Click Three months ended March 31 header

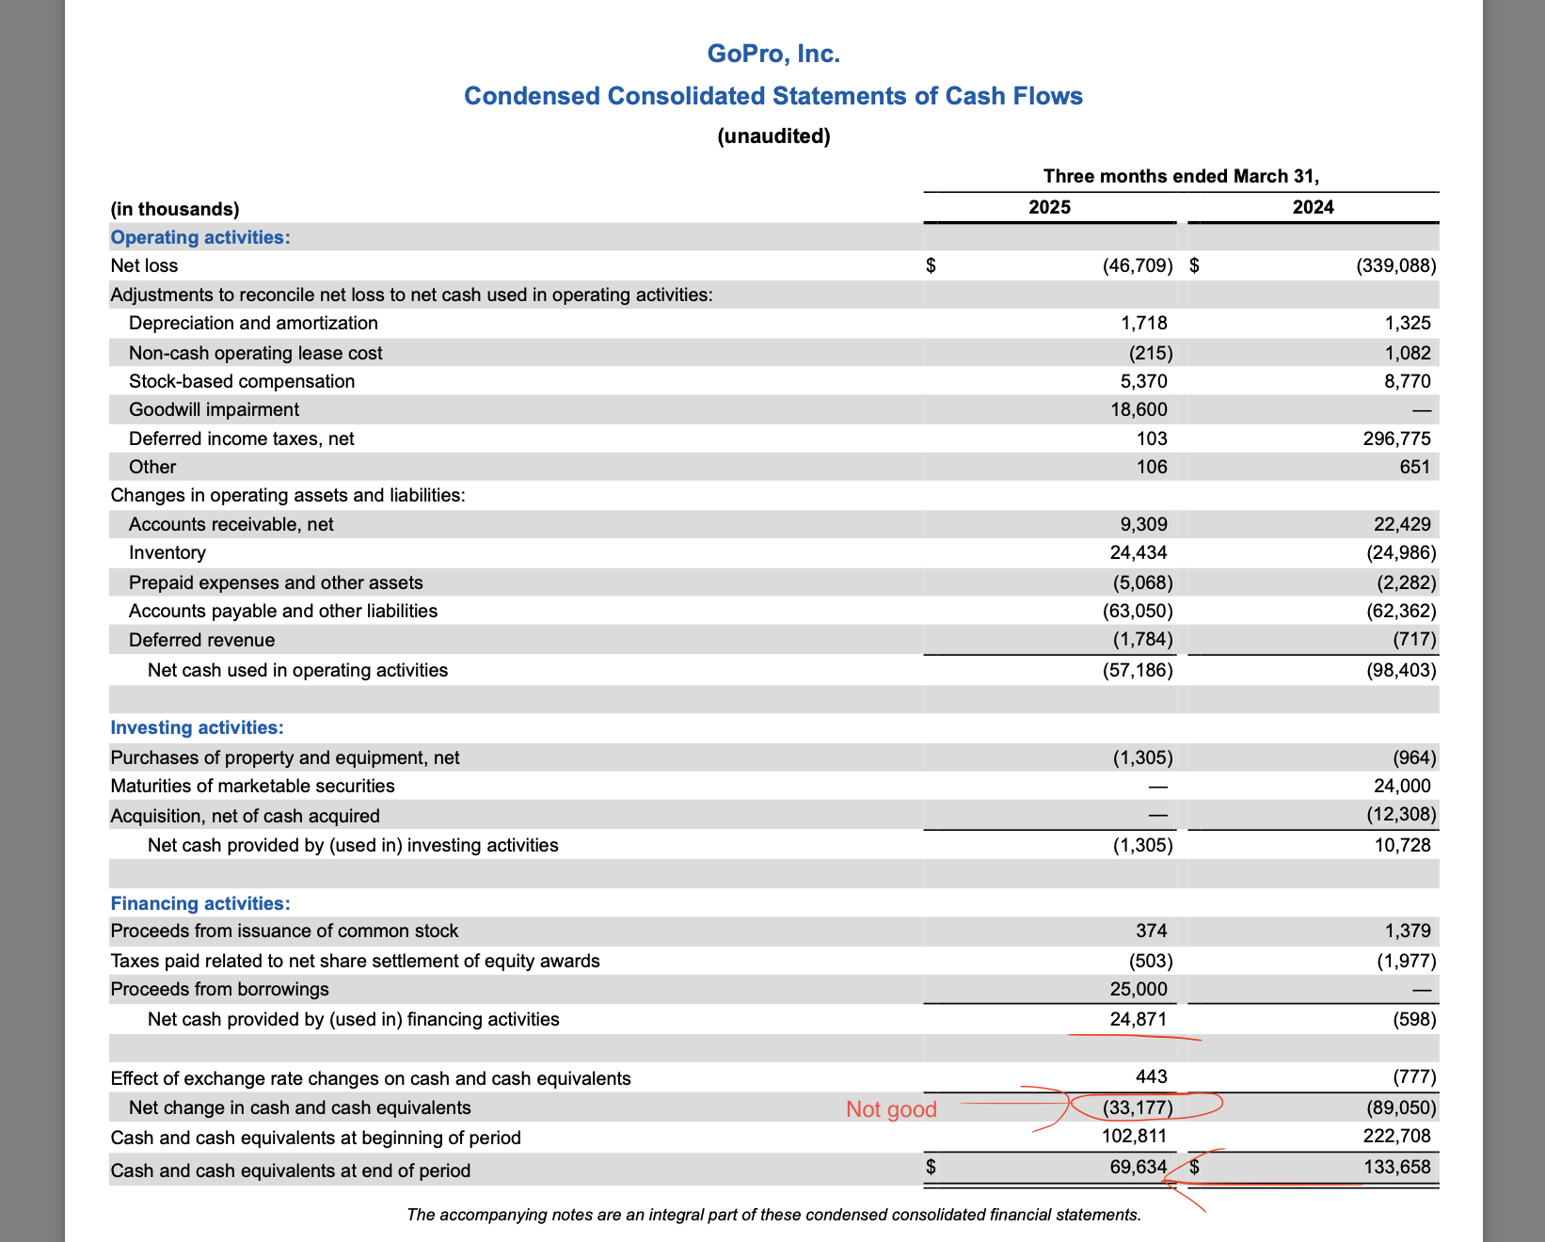tap(1181, 176)
